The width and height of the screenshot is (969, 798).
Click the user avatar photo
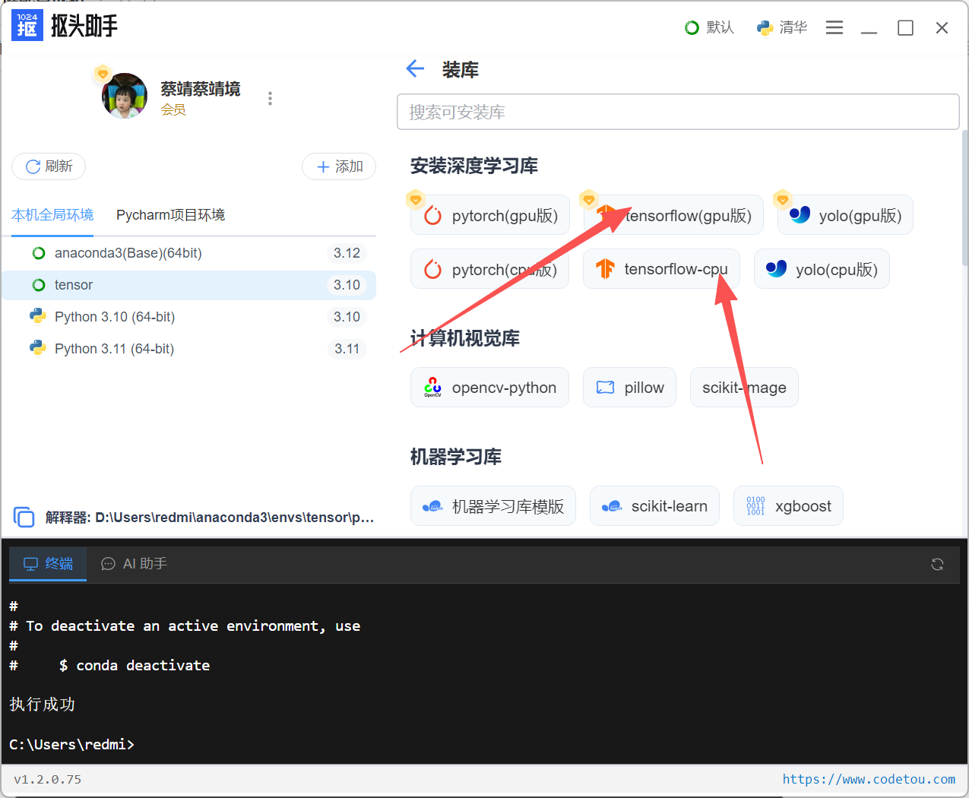[x=125, y=96]
